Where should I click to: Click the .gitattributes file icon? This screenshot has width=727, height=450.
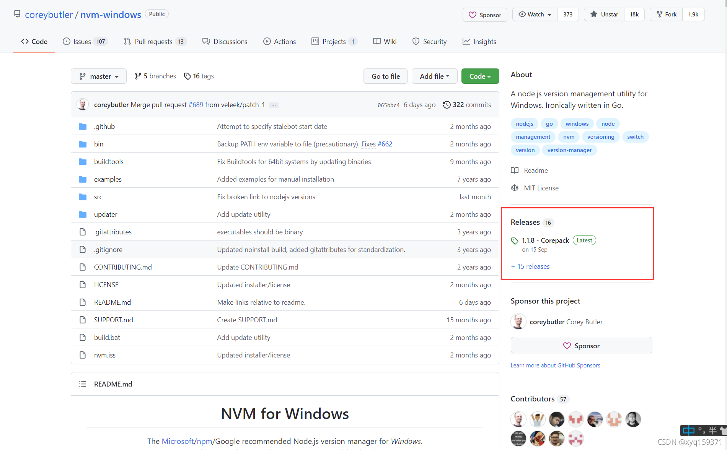point(83,232)
